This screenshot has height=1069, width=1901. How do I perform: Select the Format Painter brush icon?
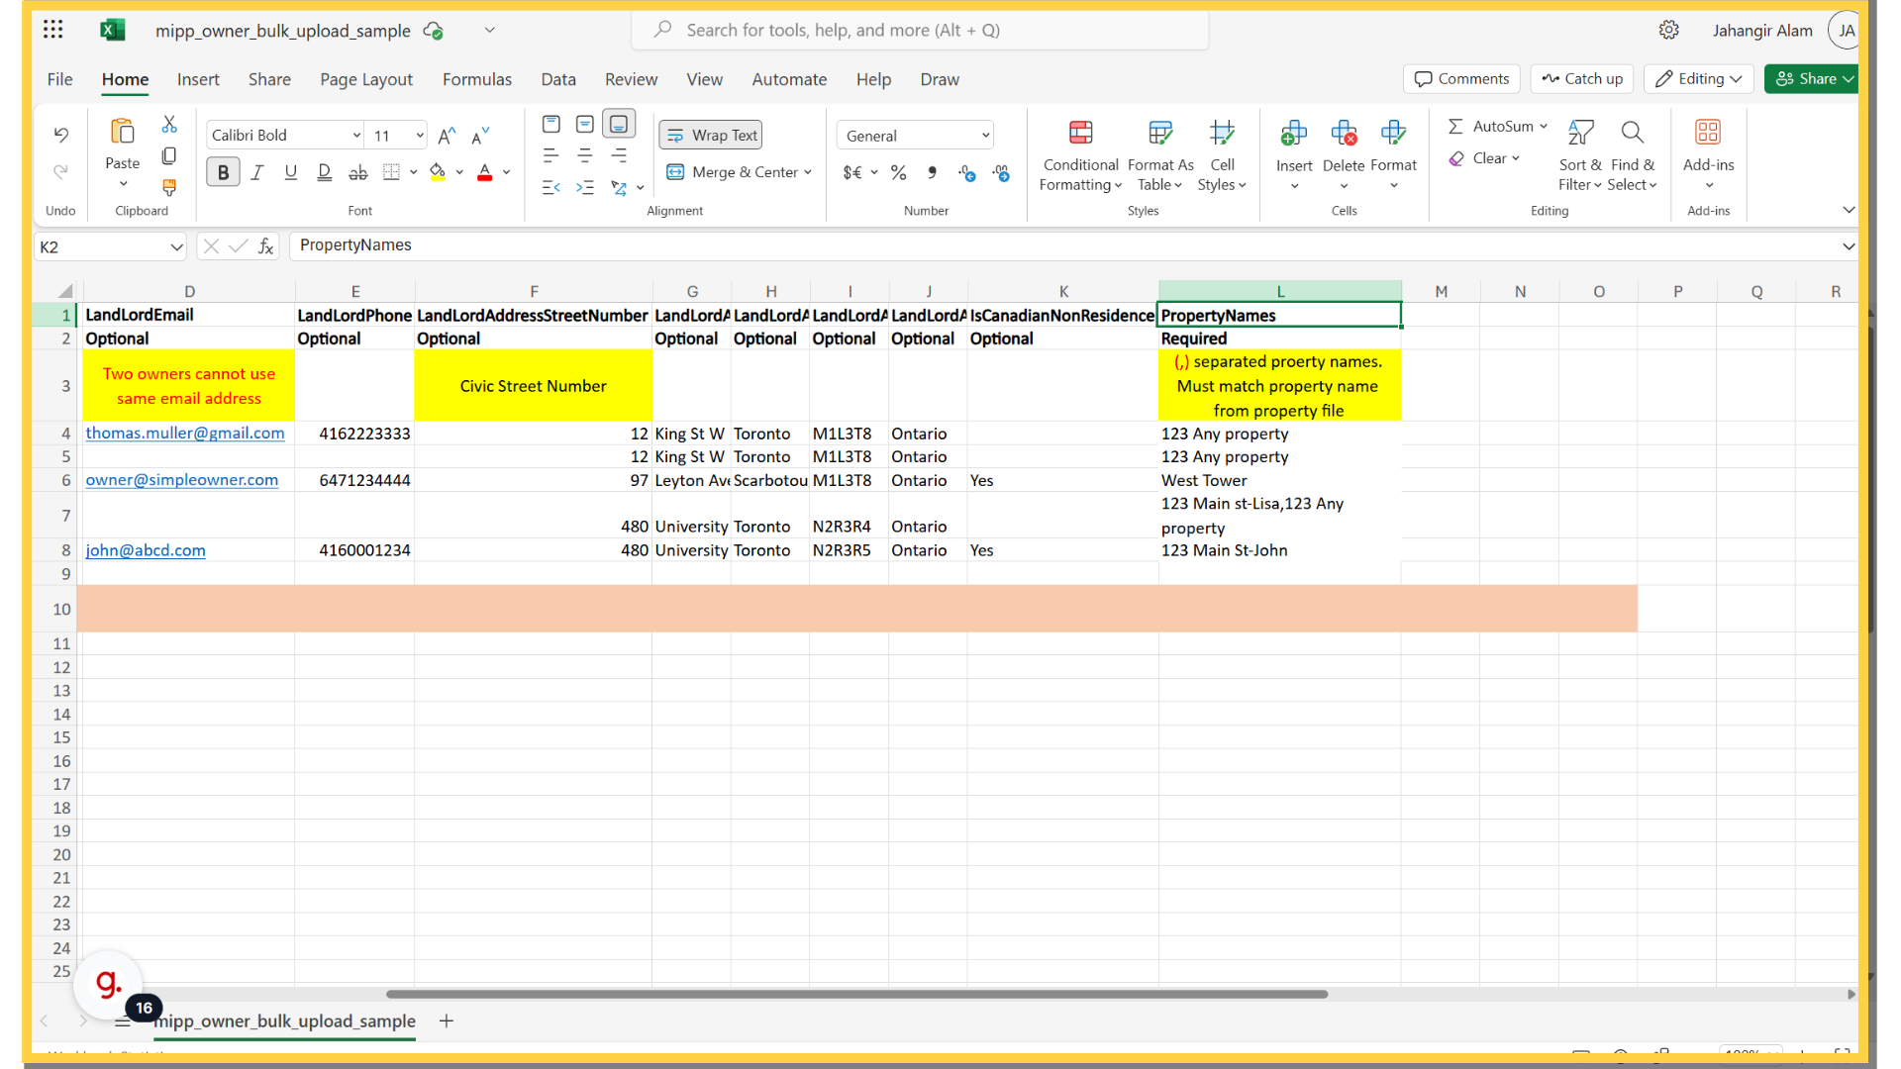tap(169, 186)
